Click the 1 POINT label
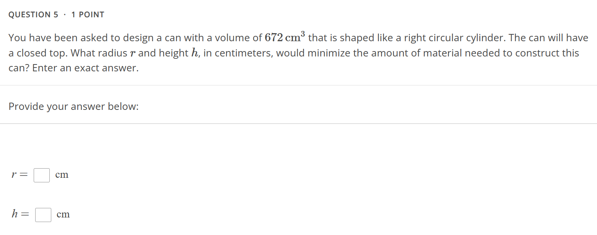The width and height of the screenshot is (597, 235). coord(88,14)
